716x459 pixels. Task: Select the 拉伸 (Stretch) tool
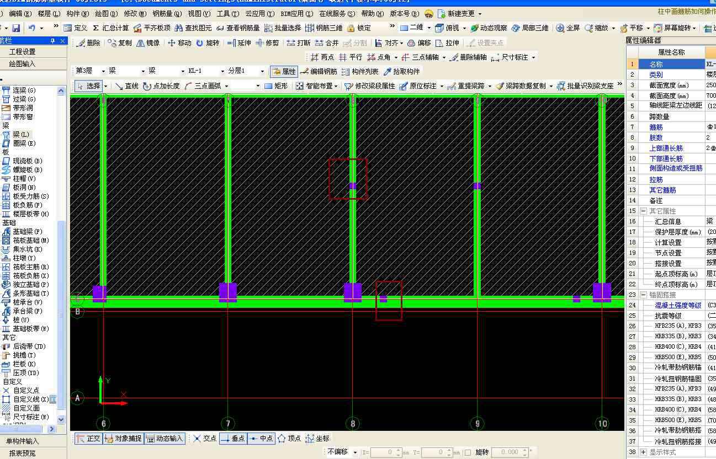click(x=447, y=43)
